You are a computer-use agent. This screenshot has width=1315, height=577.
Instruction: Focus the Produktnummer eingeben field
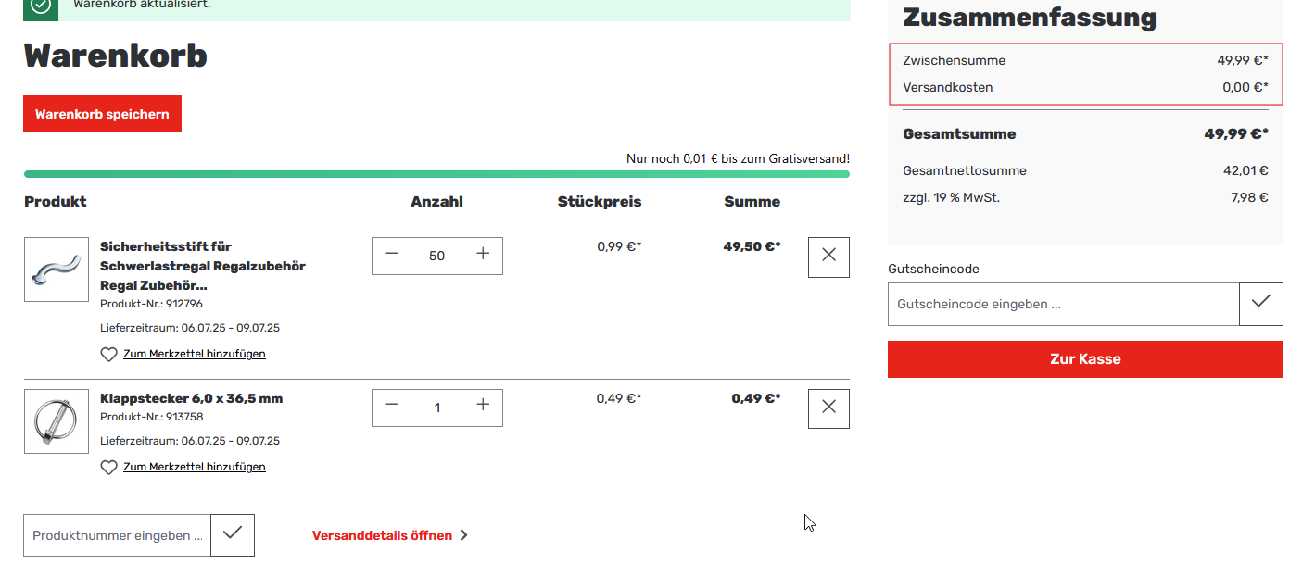point(118,535)
